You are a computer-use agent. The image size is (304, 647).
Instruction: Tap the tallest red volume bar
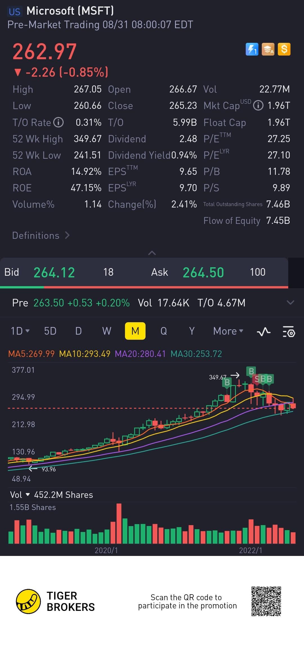119,524
